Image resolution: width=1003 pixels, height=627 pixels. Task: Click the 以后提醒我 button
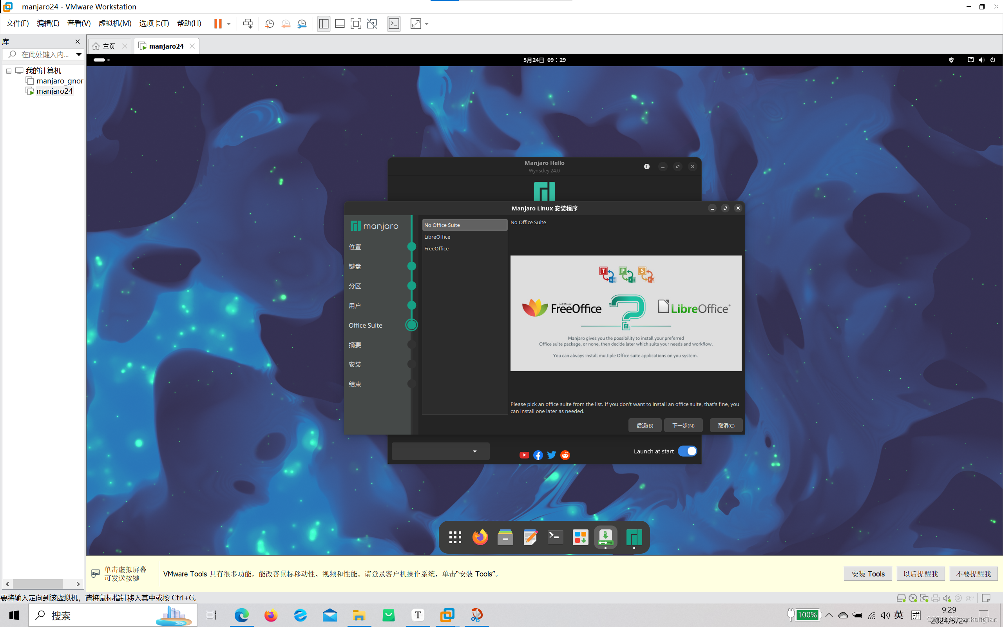(x=920, y=573)
